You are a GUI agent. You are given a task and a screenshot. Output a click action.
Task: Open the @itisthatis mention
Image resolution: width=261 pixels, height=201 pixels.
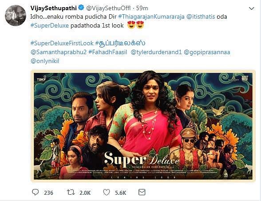coord(201,17)
